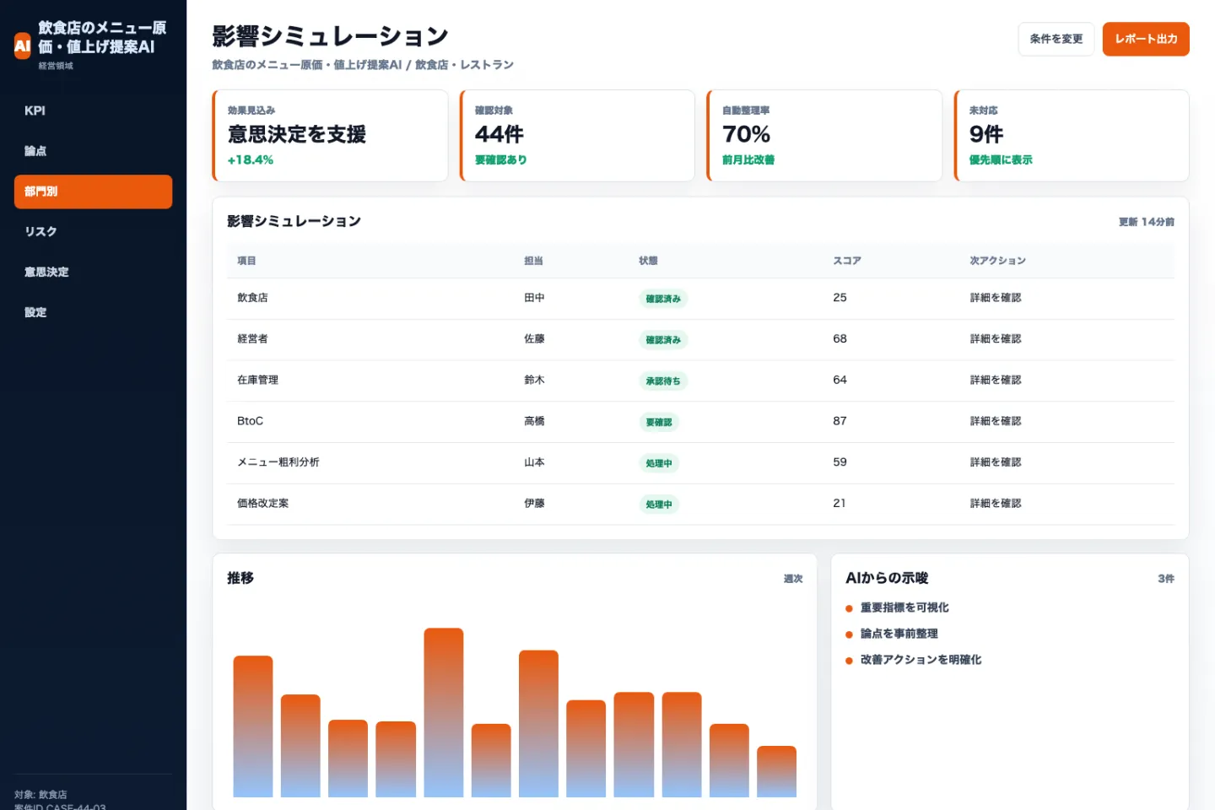This screenshot has height=810, width=1215.
Task: Click the メニュー粗利分析 item cell
Action: 278,462
